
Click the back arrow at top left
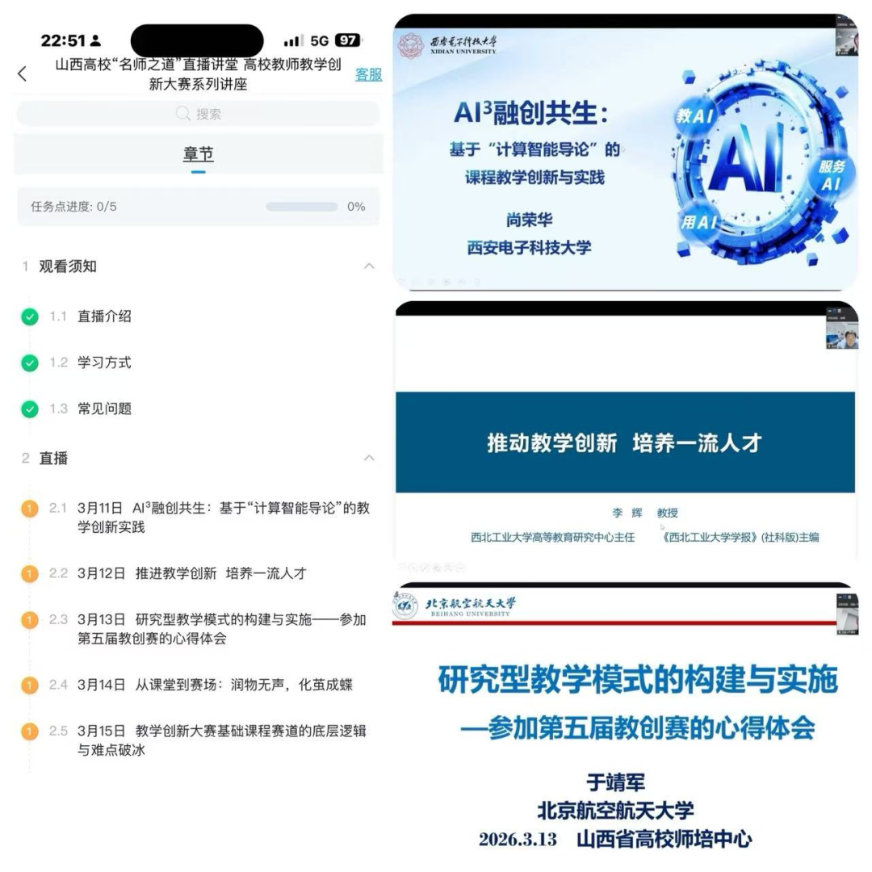[21, 73]
